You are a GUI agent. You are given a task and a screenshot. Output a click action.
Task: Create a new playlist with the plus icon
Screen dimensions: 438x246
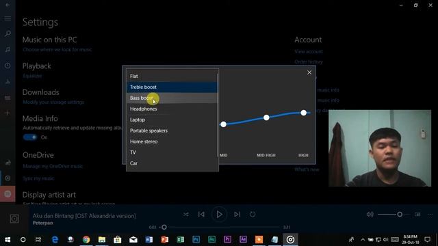(x=8, y=113)
